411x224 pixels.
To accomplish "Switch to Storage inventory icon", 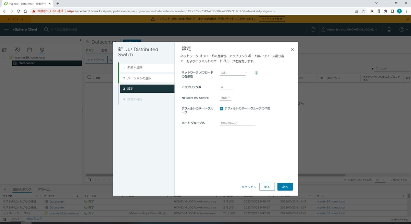I will click(29, 50).
